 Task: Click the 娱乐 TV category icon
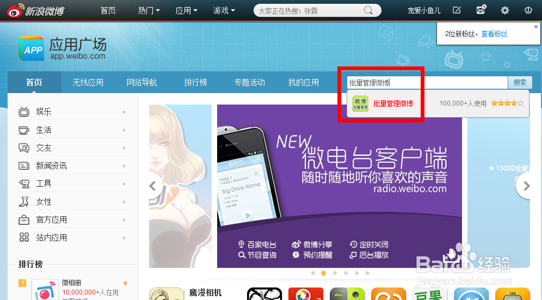(24, 112)
